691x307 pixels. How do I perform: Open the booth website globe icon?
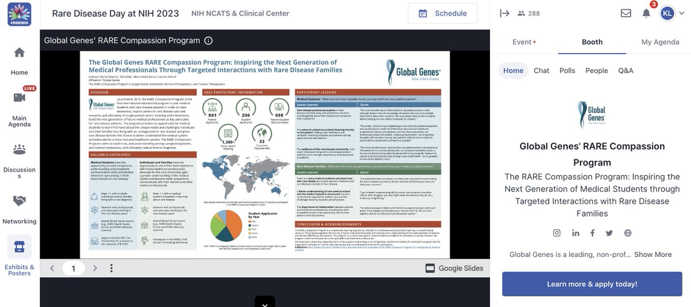pyautogui.click(x=628, y=233)
